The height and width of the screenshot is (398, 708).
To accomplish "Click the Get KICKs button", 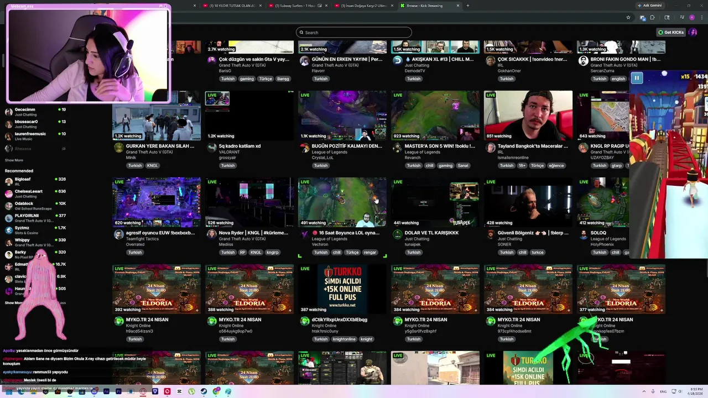I will 671,32.
